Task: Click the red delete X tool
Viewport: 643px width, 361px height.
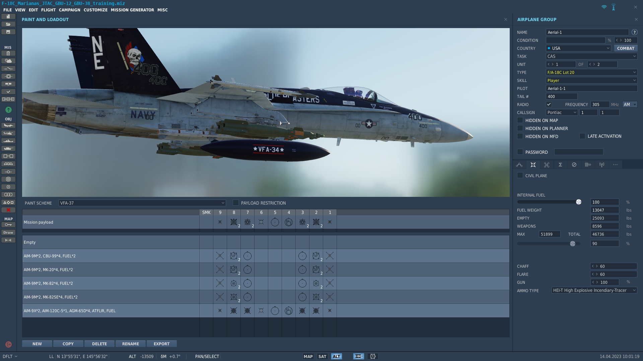Action: pyautogui.click(x=8, y=210)
